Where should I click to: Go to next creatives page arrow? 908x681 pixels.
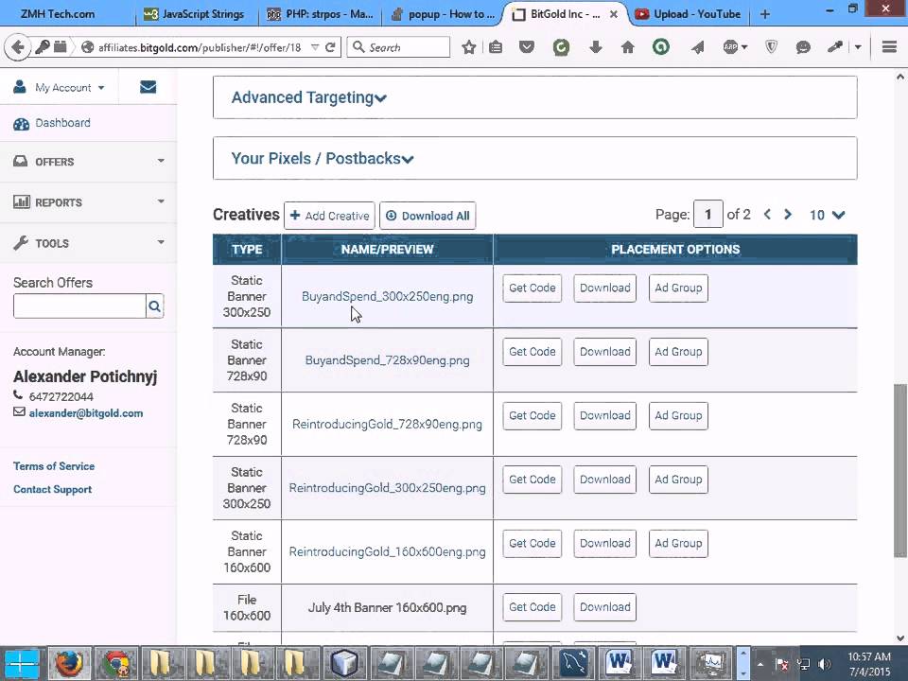coord(788,215)
